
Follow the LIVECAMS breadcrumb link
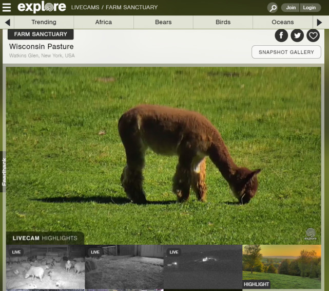click(x=85, y=7)
